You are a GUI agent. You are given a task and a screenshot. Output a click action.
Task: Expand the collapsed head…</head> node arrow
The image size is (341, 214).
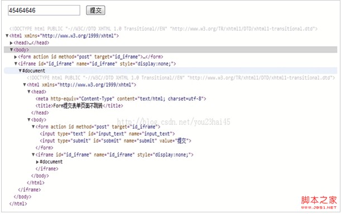click(x=11, y=43)
